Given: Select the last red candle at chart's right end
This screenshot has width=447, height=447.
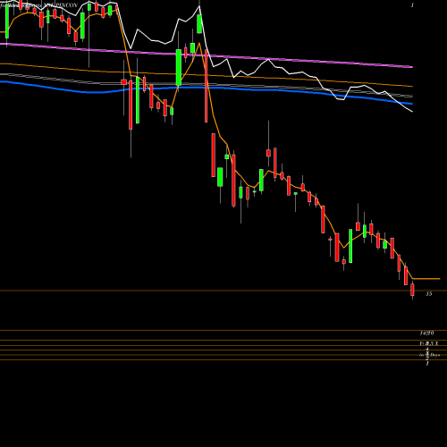Looking at the screenshot, I should coord(413,290).
